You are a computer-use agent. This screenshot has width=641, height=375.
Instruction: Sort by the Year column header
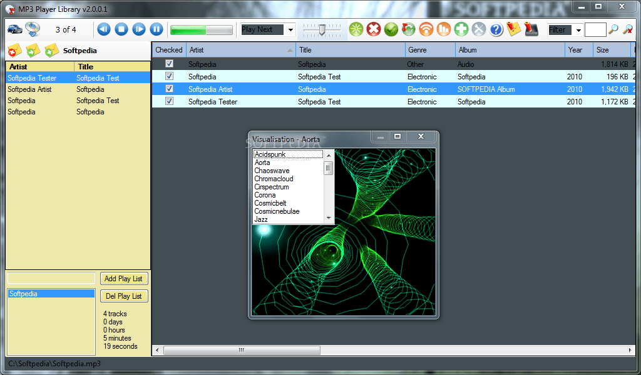[x=579, y=50]
